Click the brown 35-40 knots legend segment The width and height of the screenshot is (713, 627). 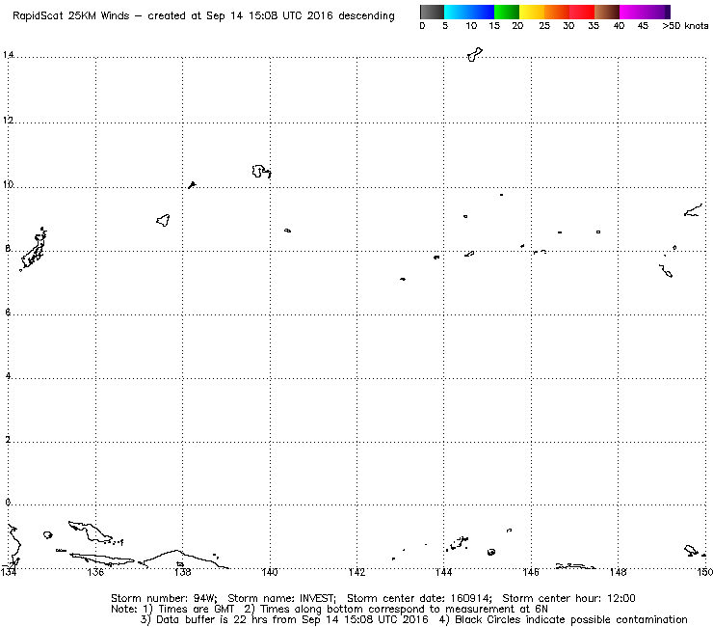pos(607,12)
